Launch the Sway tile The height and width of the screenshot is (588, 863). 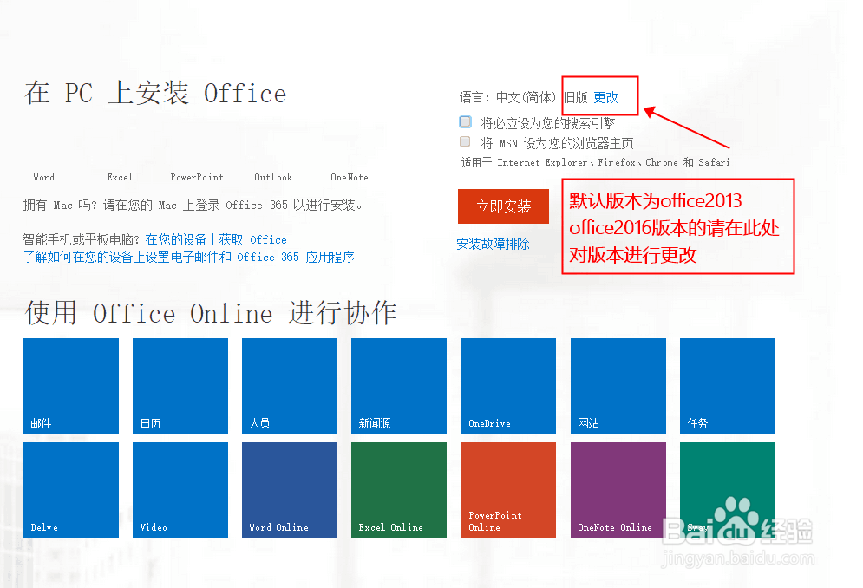tap(728, 489)
